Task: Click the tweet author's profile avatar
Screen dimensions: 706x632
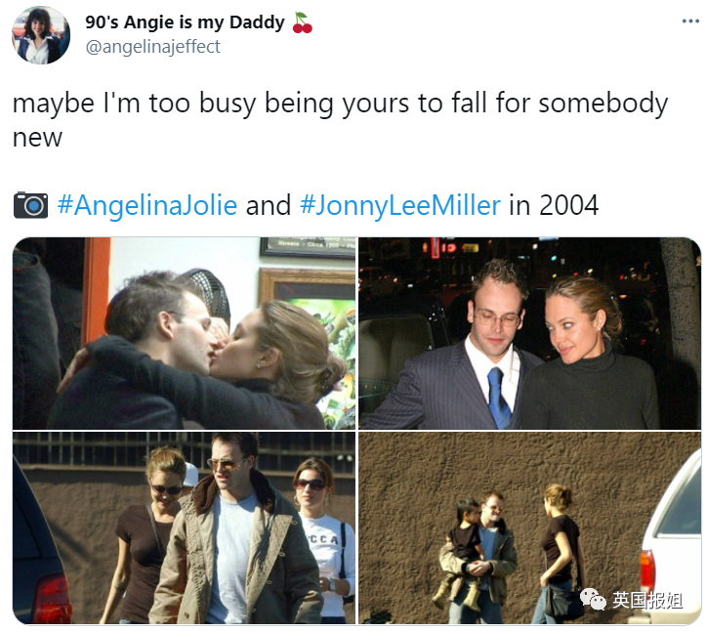Action: click(40, 35)
